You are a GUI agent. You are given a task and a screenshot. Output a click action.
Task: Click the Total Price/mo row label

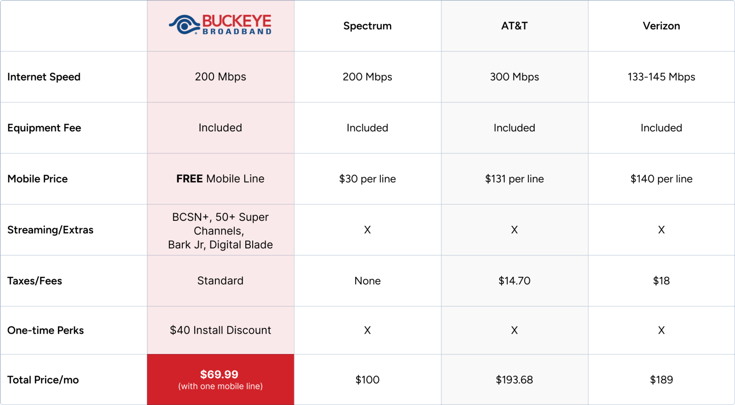pyautogui.click(x=43, y=380)
